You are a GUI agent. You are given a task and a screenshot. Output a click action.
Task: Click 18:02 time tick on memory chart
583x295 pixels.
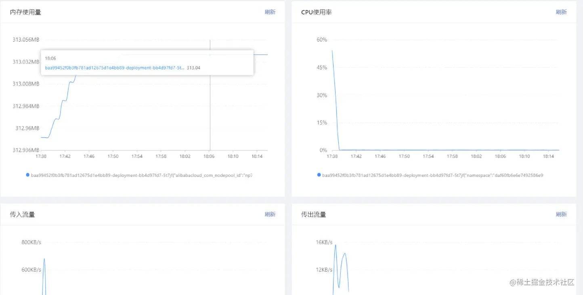click(185, 156)
